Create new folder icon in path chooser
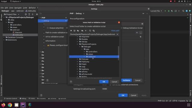 (x=82, y=31)
